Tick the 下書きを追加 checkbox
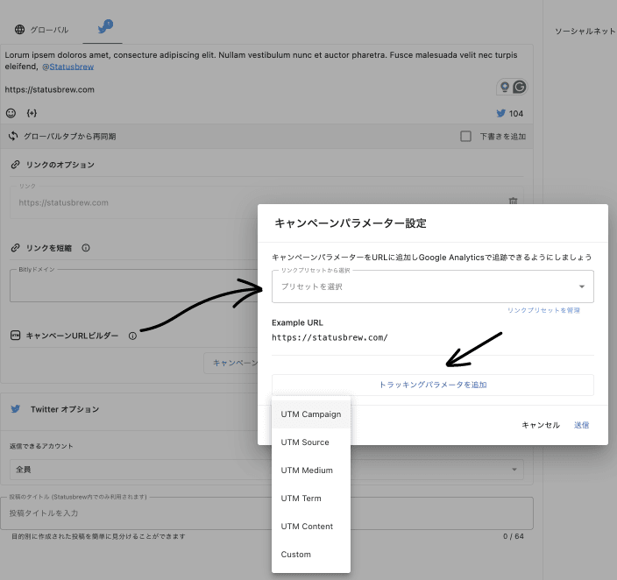 [x=465, y=136]
